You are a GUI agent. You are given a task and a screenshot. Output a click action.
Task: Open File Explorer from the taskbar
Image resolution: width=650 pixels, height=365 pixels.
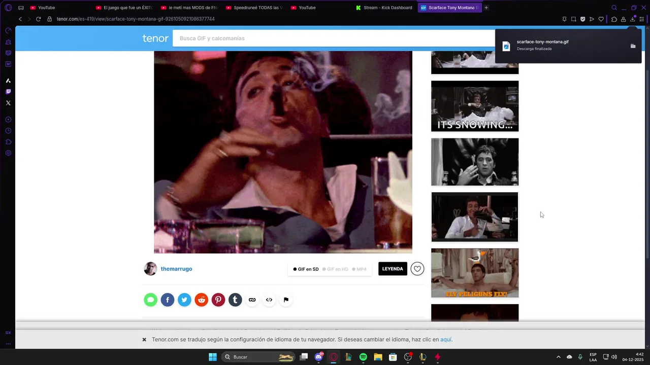378,357
